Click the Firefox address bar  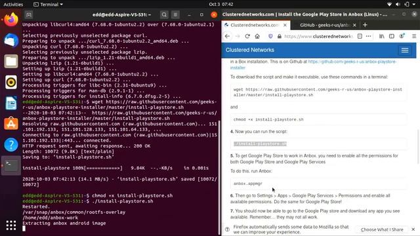pos(319,36)
